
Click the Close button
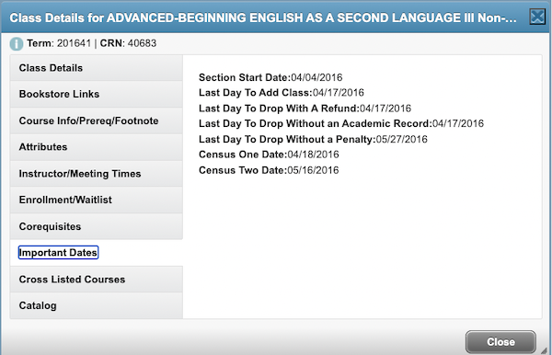coord(500,341)
